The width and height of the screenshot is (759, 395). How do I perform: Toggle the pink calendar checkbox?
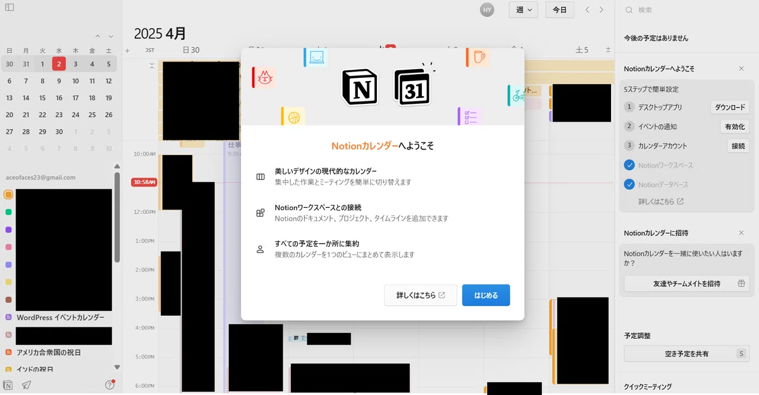point(8,247)
